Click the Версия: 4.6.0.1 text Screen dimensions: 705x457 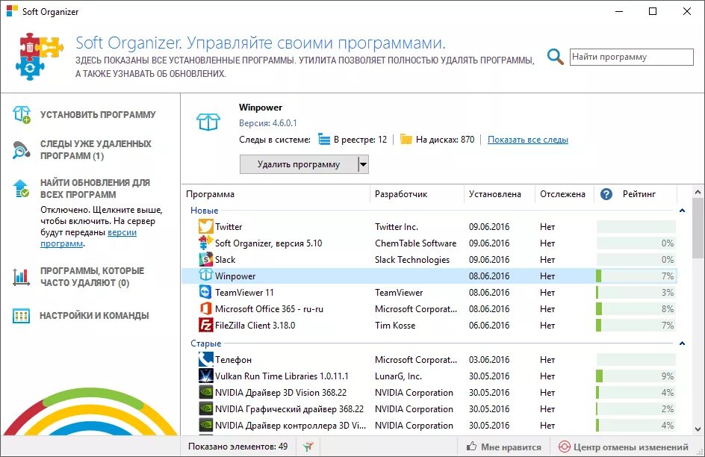pyautogui.click(x=268, y=122)
